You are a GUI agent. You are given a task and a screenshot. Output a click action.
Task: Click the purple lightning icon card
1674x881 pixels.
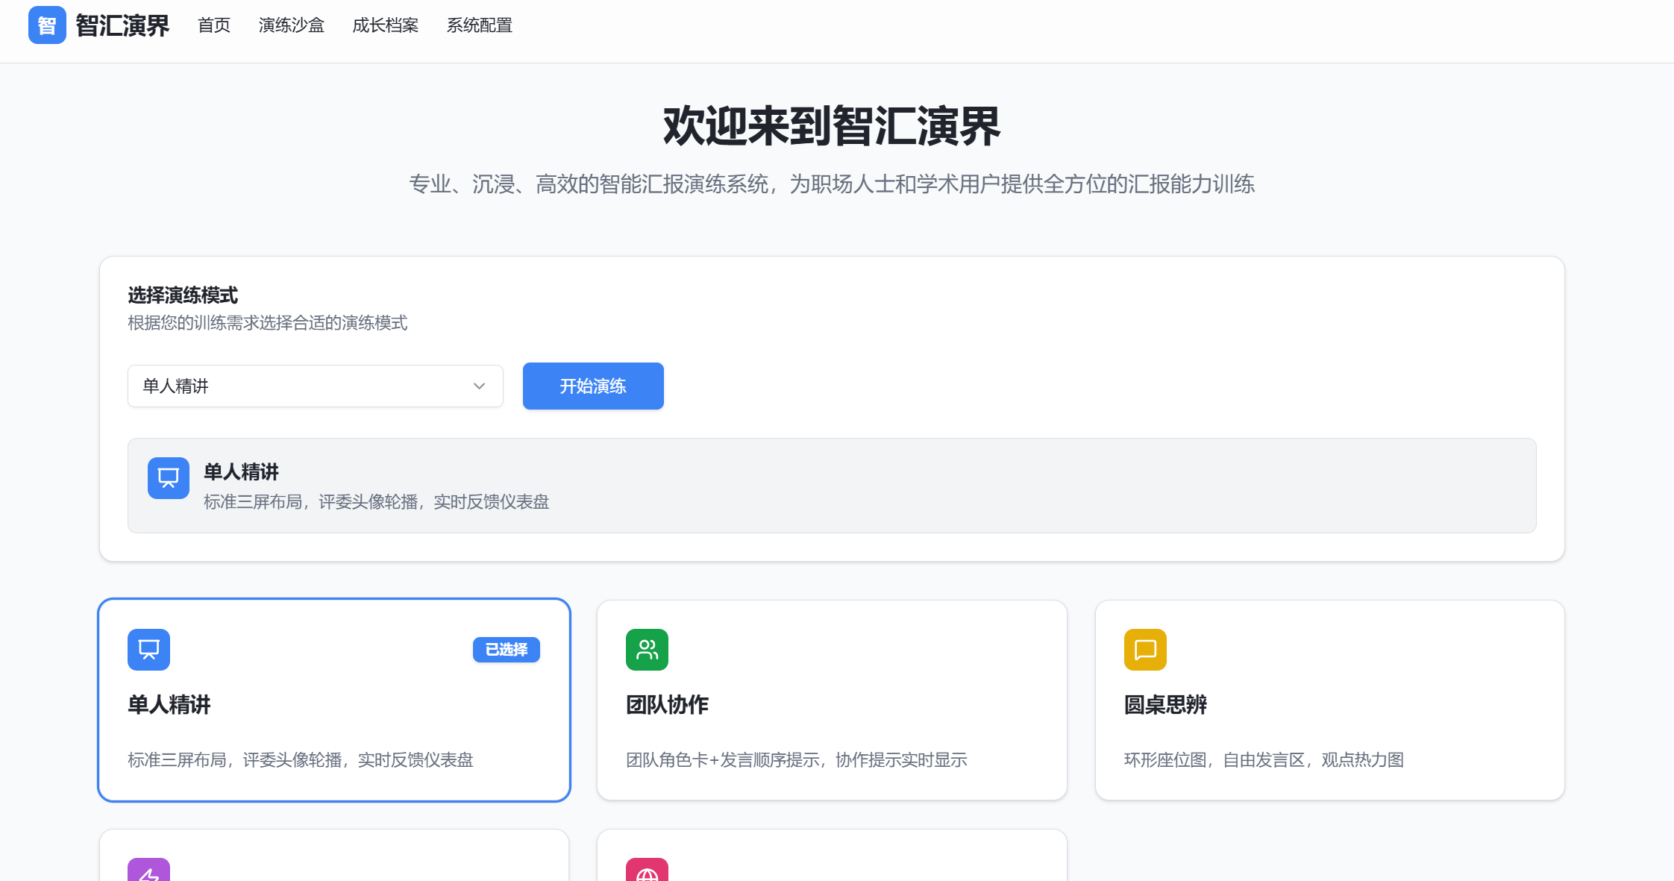pyautogui.click(x=148, y=871)
